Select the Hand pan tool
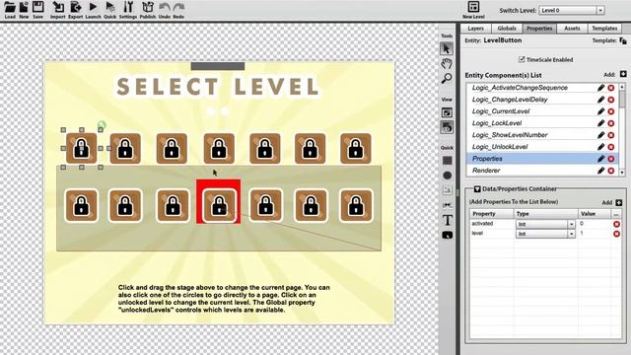The width and height of the screenshot is (631, 355). coord(447,63)
